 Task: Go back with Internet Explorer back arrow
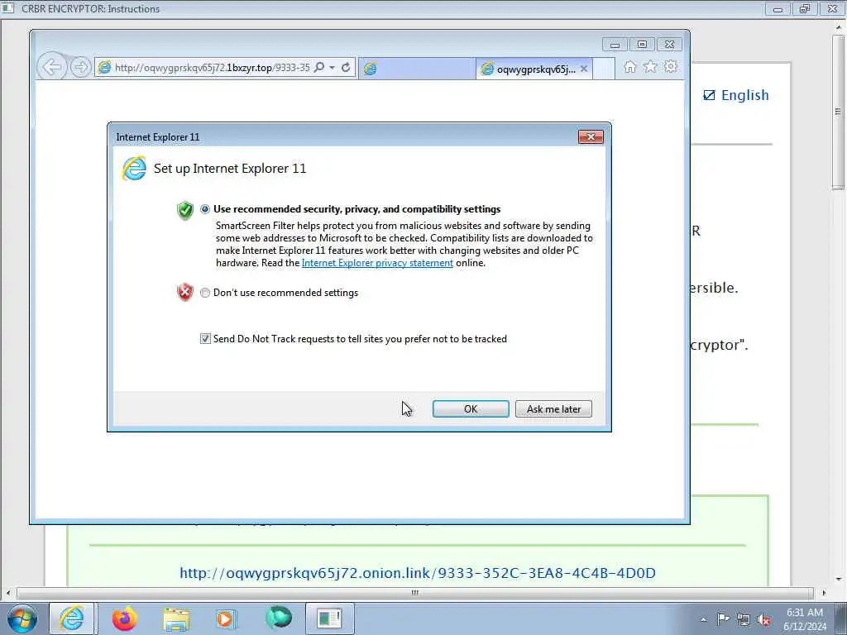(52, 68)
